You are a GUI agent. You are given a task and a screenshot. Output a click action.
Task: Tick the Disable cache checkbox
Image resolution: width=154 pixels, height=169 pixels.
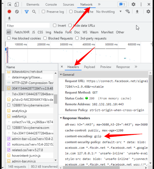(x=71, y=12)
